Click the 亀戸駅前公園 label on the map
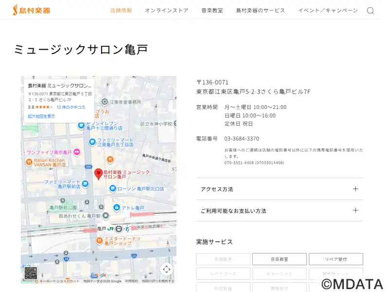 pyautogui.click(x=63, y=208)
